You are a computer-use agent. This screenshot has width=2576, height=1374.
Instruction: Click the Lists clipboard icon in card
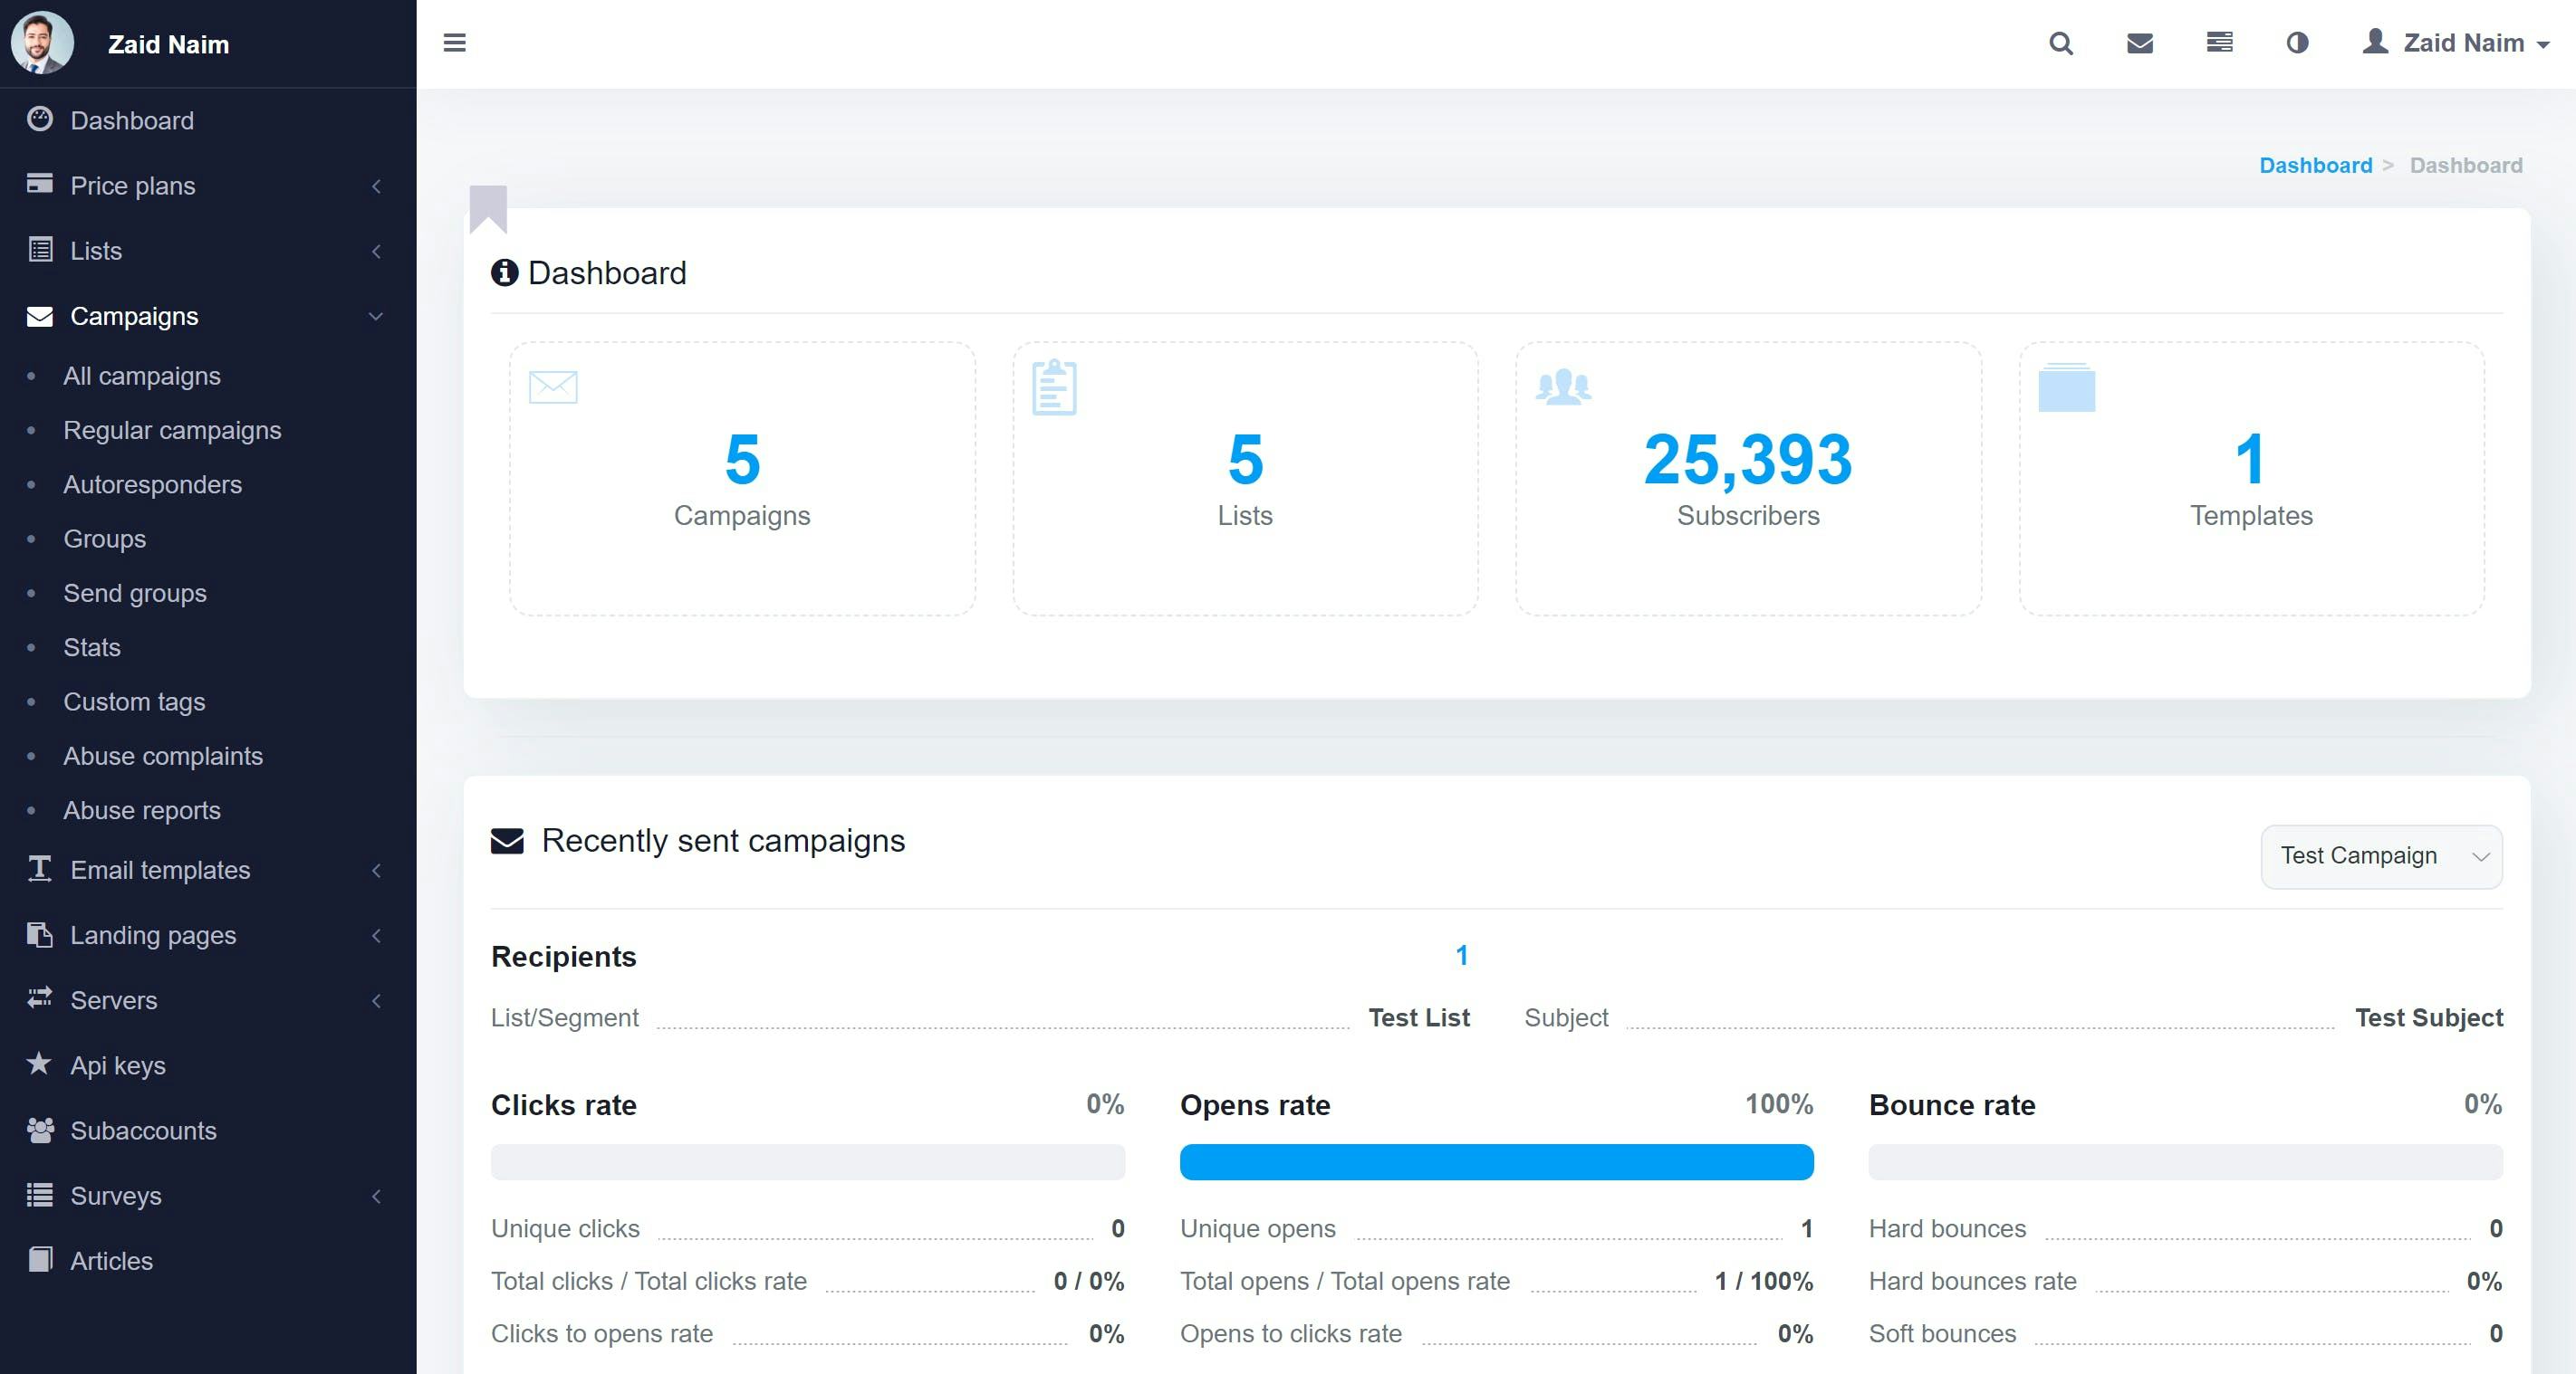tap(1053, 387)
